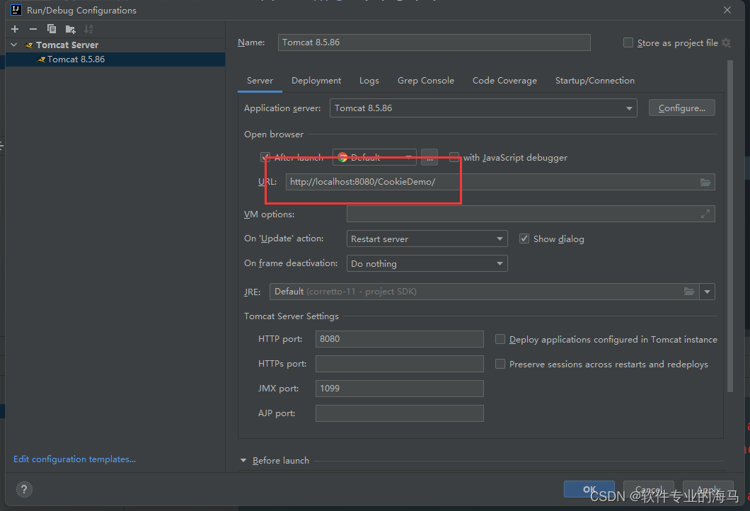Image resolution: width=750 pixels, height=511 pixels.
Task: Browse for URL using folder icon
Action: [x=705, y=182]
